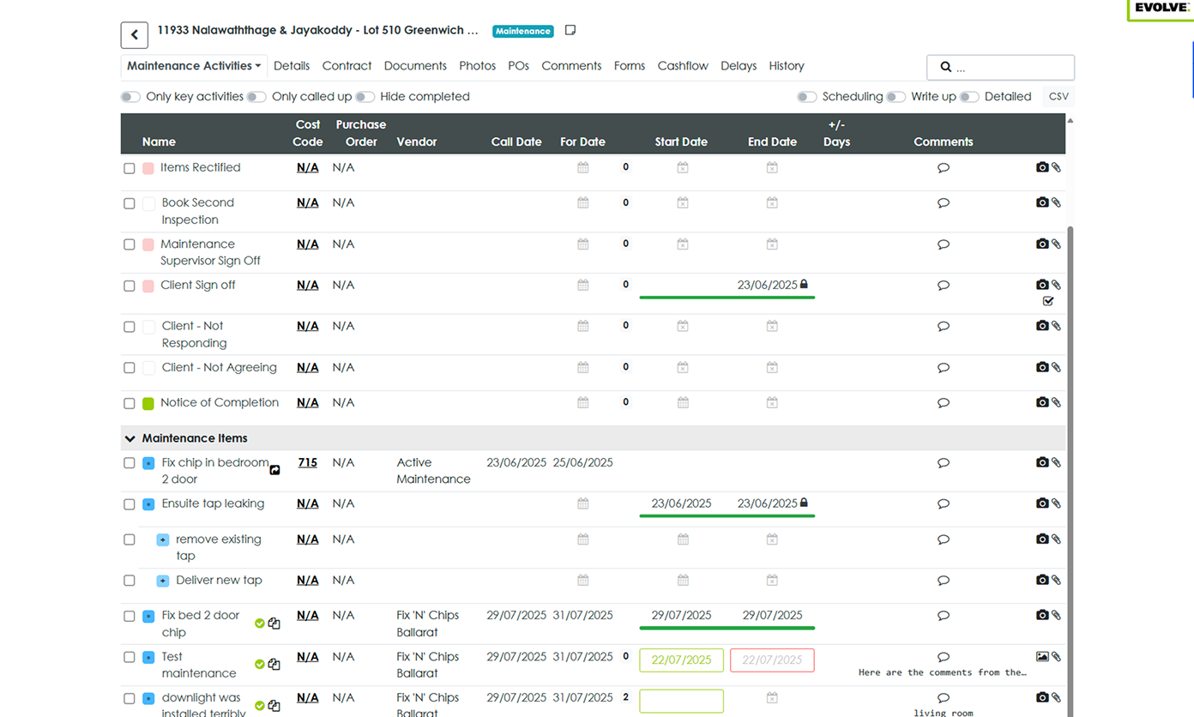Click pink status swatch for Client Sign off

click(148, 286)
